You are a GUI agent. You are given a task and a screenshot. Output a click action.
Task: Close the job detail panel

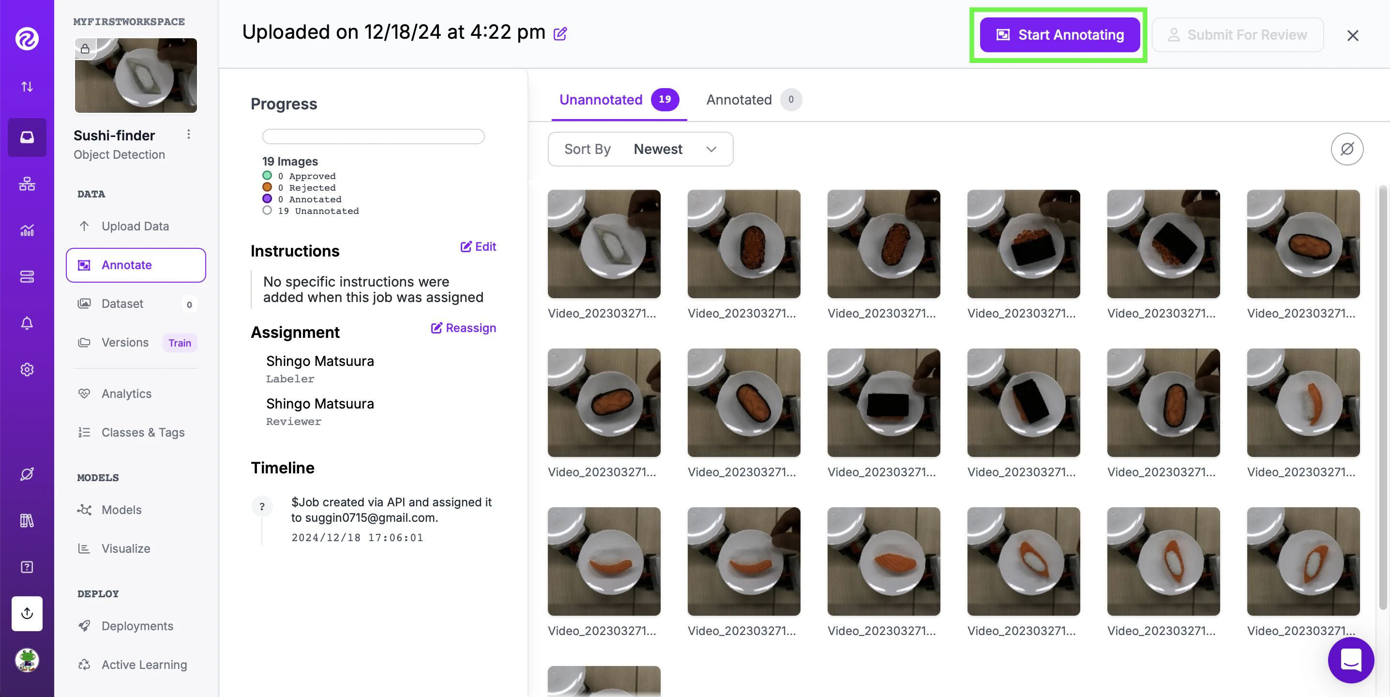coord(1352,36)
